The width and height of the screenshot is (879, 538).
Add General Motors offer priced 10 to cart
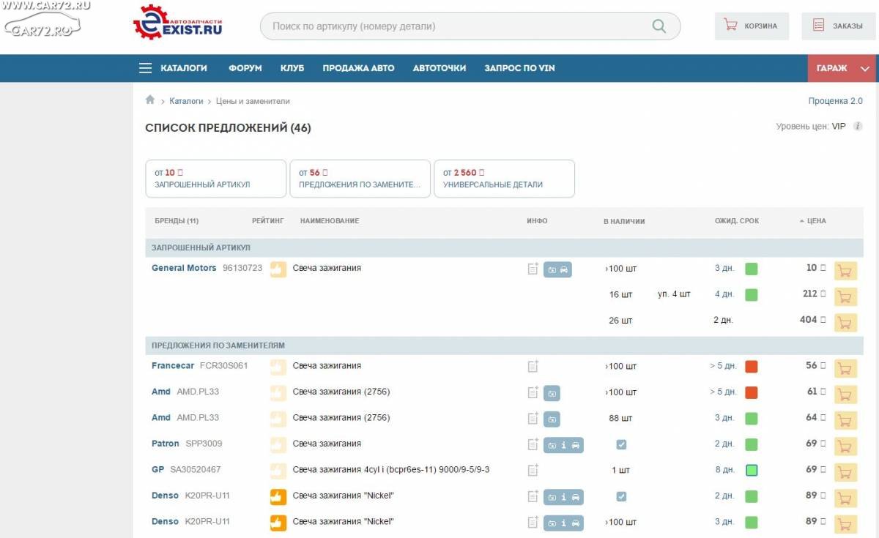coord(845,271)
